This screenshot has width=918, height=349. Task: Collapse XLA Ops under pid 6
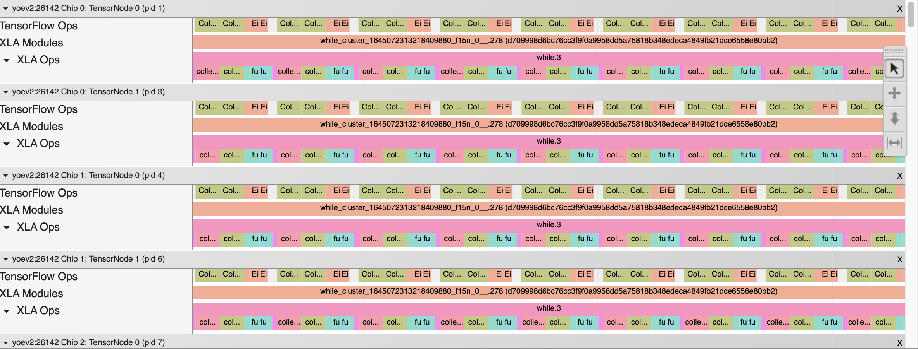click(7, 311)
